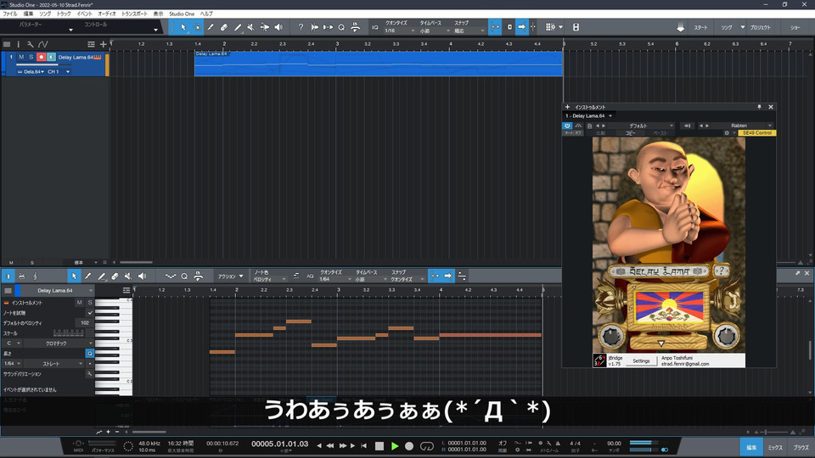The width and height of the screenshot is (815, 458).
Task: Click the Delay Lama question mark help button
Action: pyautogui.click(x=721, y=271)
